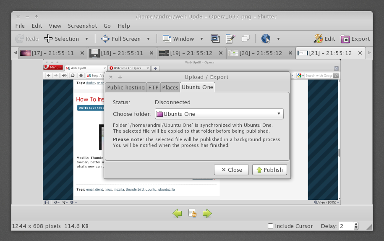Close the [17] - 21:55:11 tab
Screen dimensions: 384x241
tap(82, 53)
